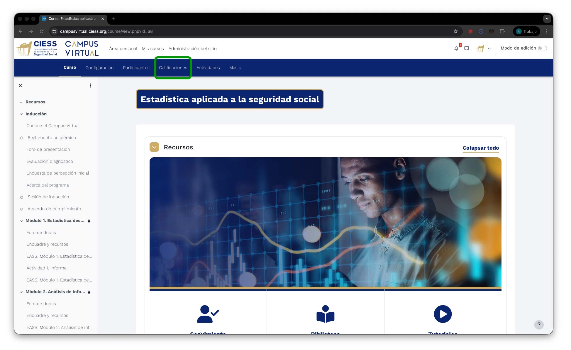Open the Participantes tab
This screenshot has width=571, height=350.
[x=136, y=68]
